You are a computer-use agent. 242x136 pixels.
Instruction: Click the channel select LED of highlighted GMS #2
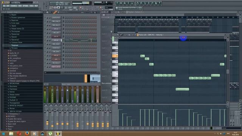coord(61,40)
